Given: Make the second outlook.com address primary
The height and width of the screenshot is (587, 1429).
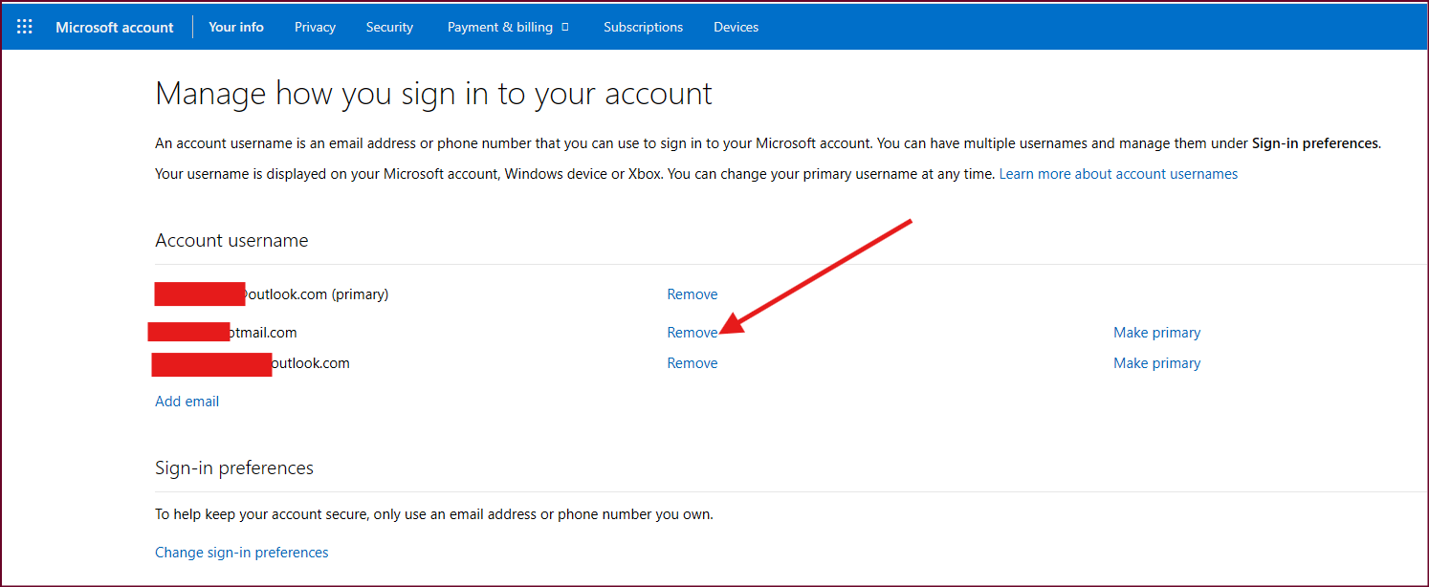Looking at the screenshot, I should click(1156, 363).
